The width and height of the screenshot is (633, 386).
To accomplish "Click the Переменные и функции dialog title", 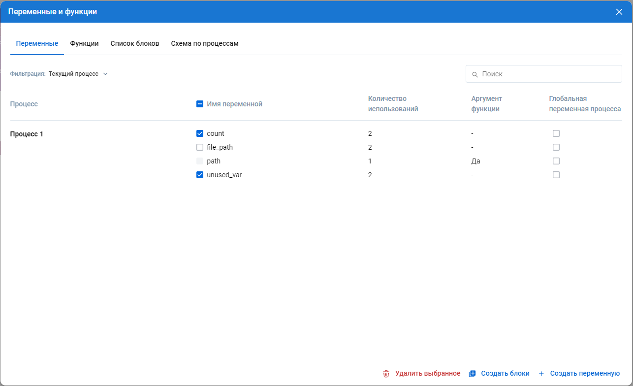I will (53, 12).
